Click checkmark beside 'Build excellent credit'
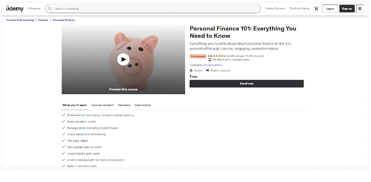 click(64, 121)
